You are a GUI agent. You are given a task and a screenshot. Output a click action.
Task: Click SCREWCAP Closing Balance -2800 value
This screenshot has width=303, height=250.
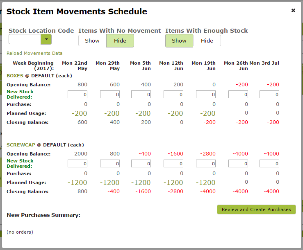[175, 191]
